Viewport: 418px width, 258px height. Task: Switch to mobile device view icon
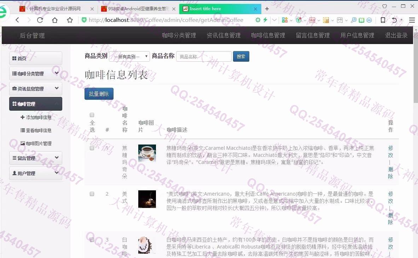click(x=383, y=20)
